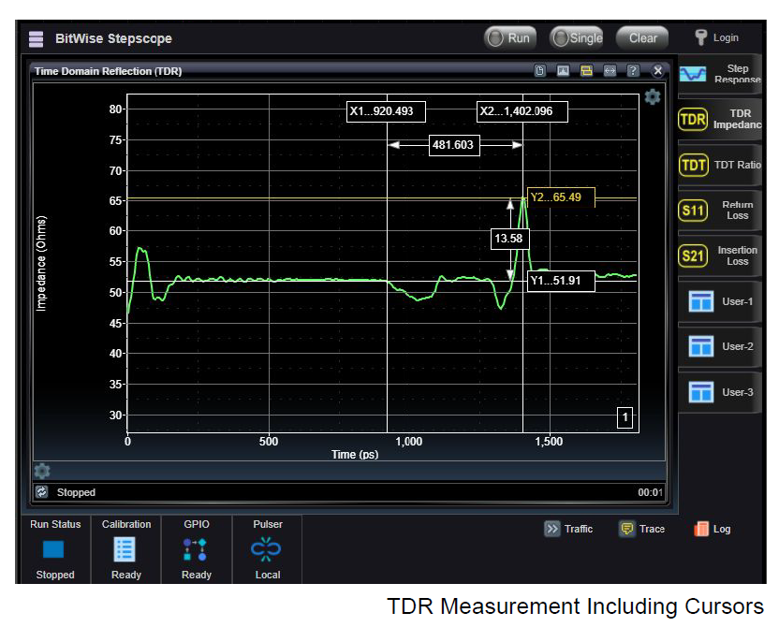
Task: Open the Step Response view
Action: coord(720,74)
